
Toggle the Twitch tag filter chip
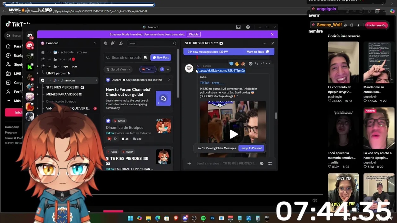point(148,69)
